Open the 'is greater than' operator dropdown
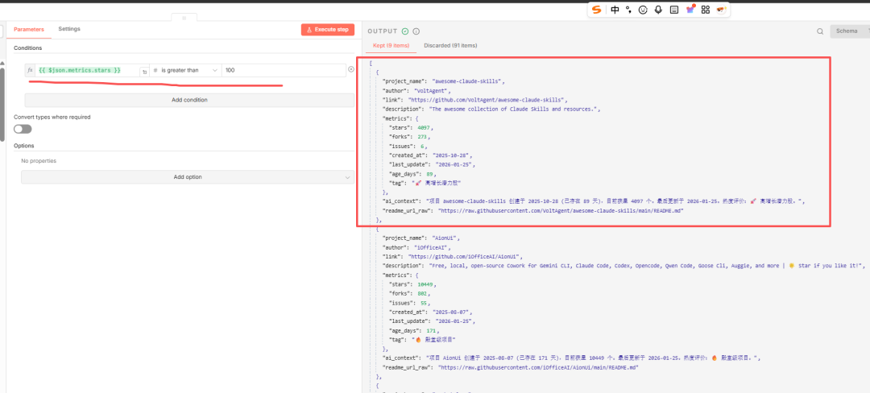Screen dimensions: 870x393 (x=185, y=71)
